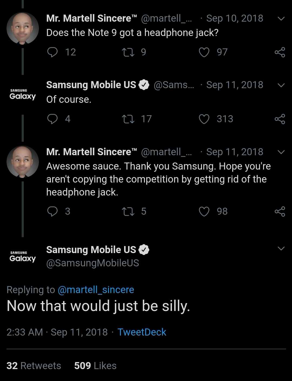Like the 'Awesome sauce' tweet
Viewport: 292px width, 381px height.
(204, 211)
